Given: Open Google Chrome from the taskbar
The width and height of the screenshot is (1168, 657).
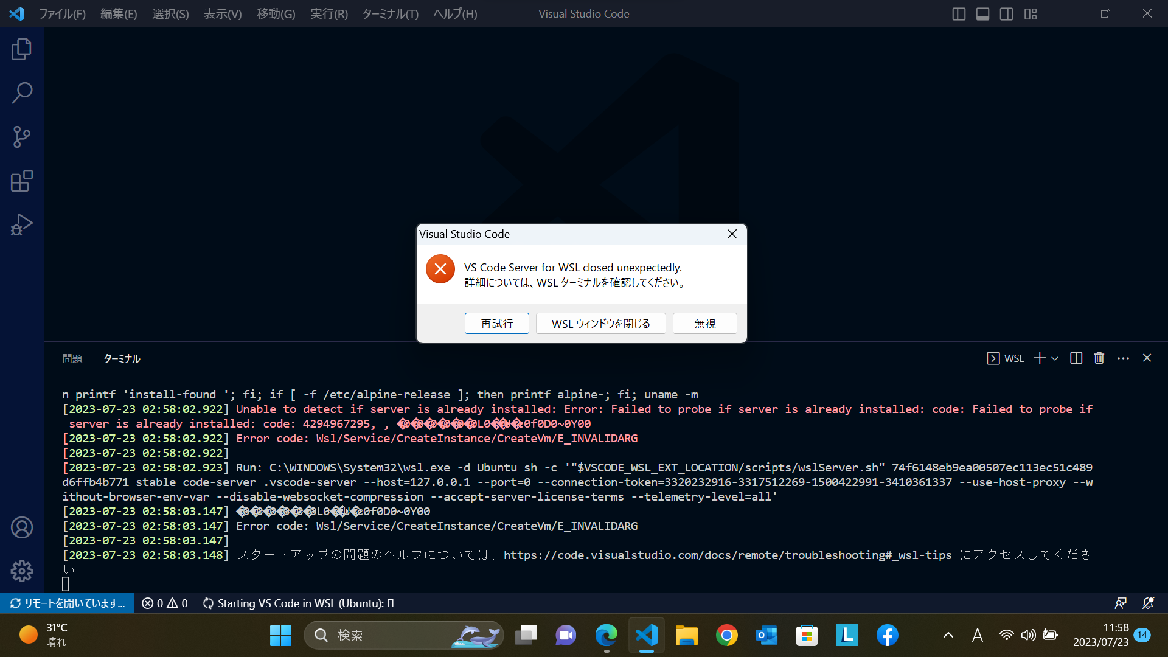Looking at the screenshot, I should pos(726,635).
